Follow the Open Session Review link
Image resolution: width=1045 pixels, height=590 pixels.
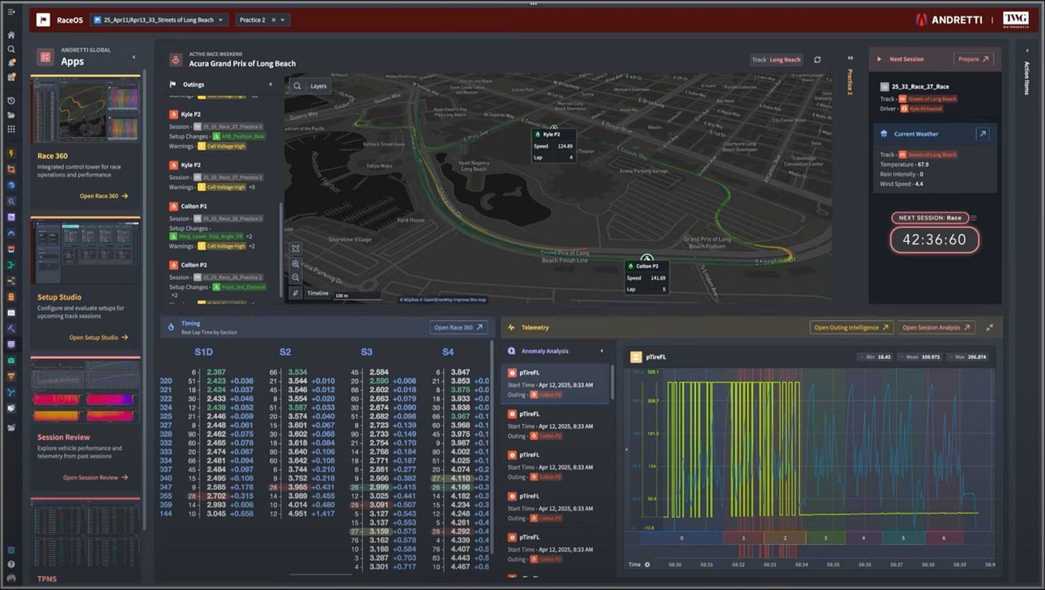click(x=95, y=477)
